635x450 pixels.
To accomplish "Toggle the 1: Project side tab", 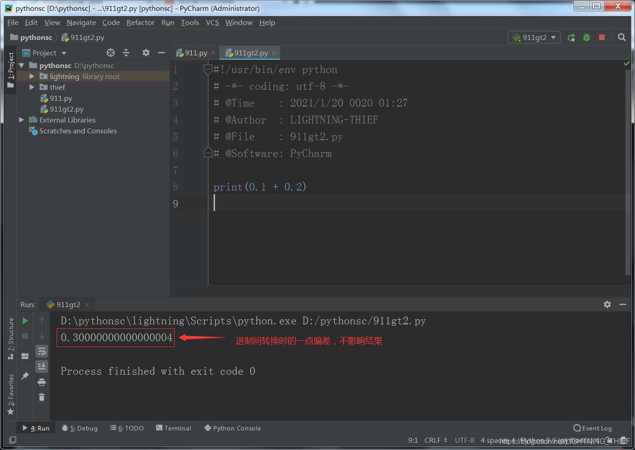I will (10, 70).
